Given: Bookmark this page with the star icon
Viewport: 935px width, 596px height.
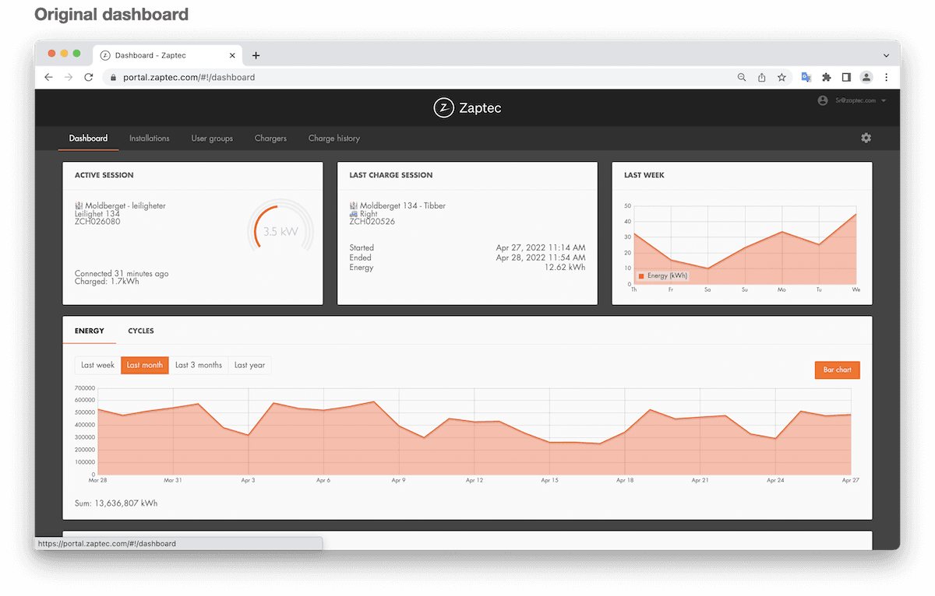Looking at the screenshot, I should [x=782, y=77].
